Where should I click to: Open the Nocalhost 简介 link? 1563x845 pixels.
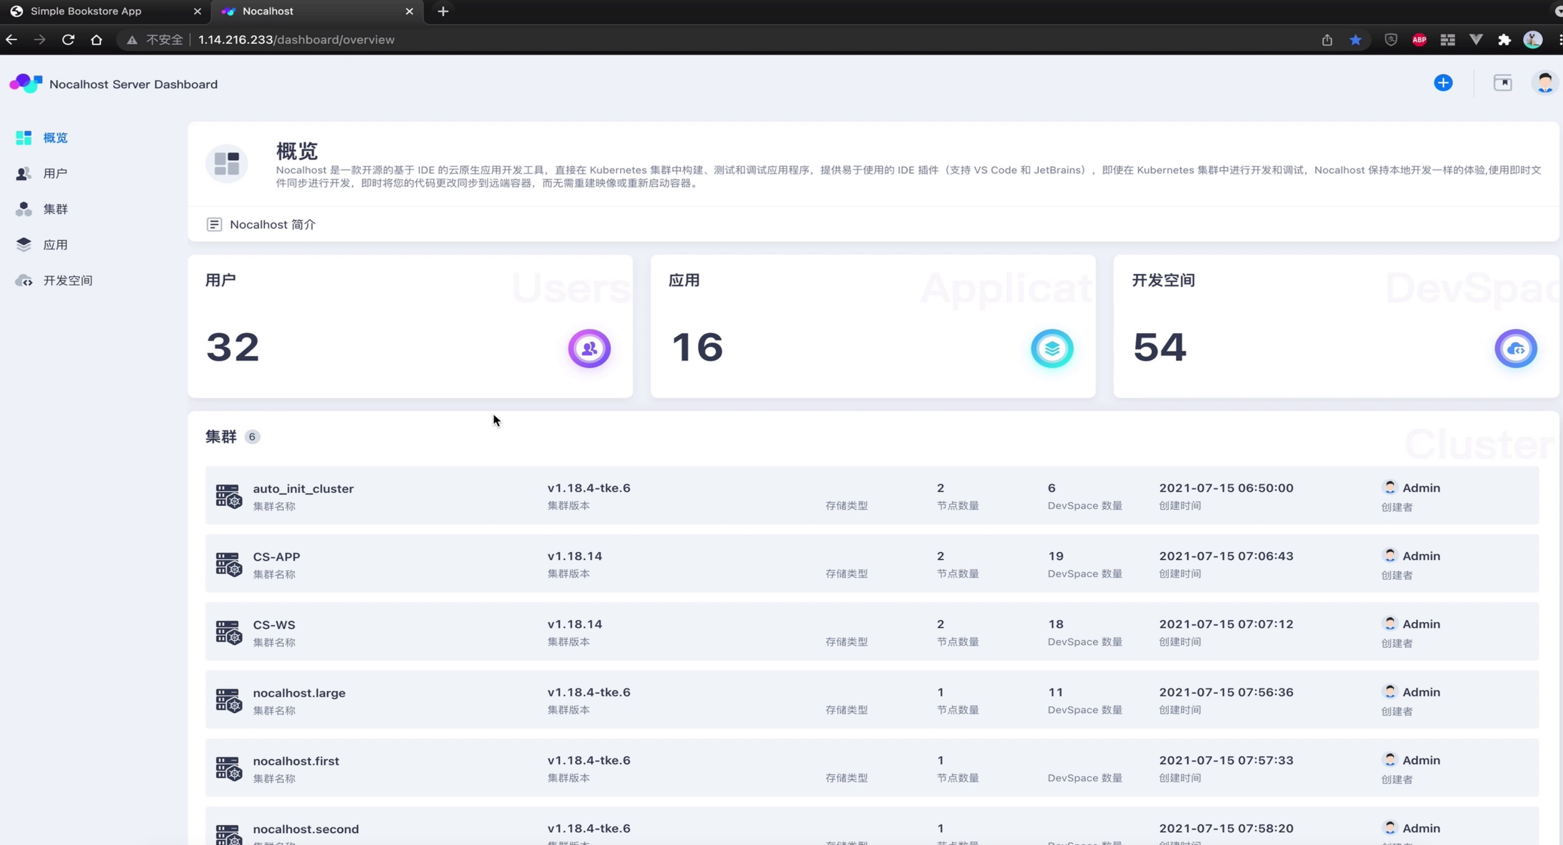coord(272,225)
